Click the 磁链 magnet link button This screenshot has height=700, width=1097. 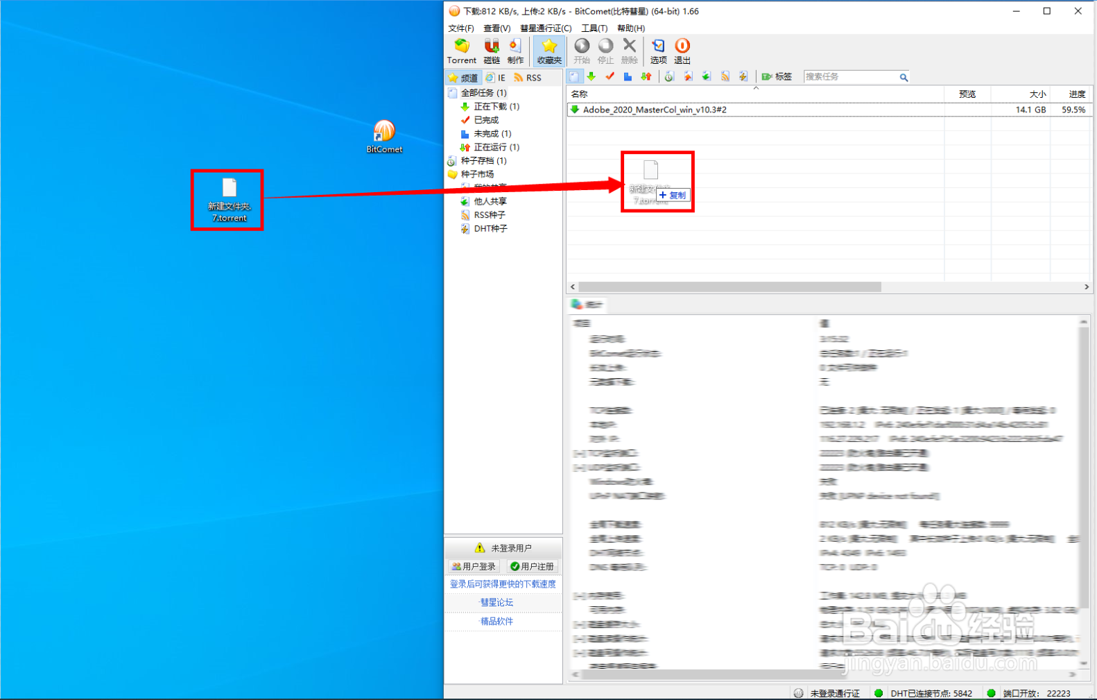click(492, 51)
